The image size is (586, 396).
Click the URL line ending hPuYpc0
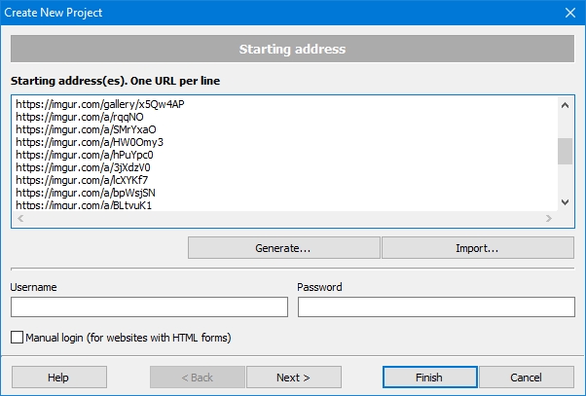coord(85,155)
